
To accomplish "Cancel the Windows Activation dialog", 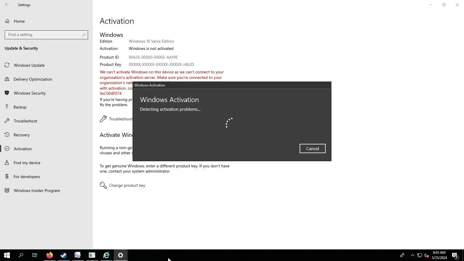I will click(x=312, y=148).
